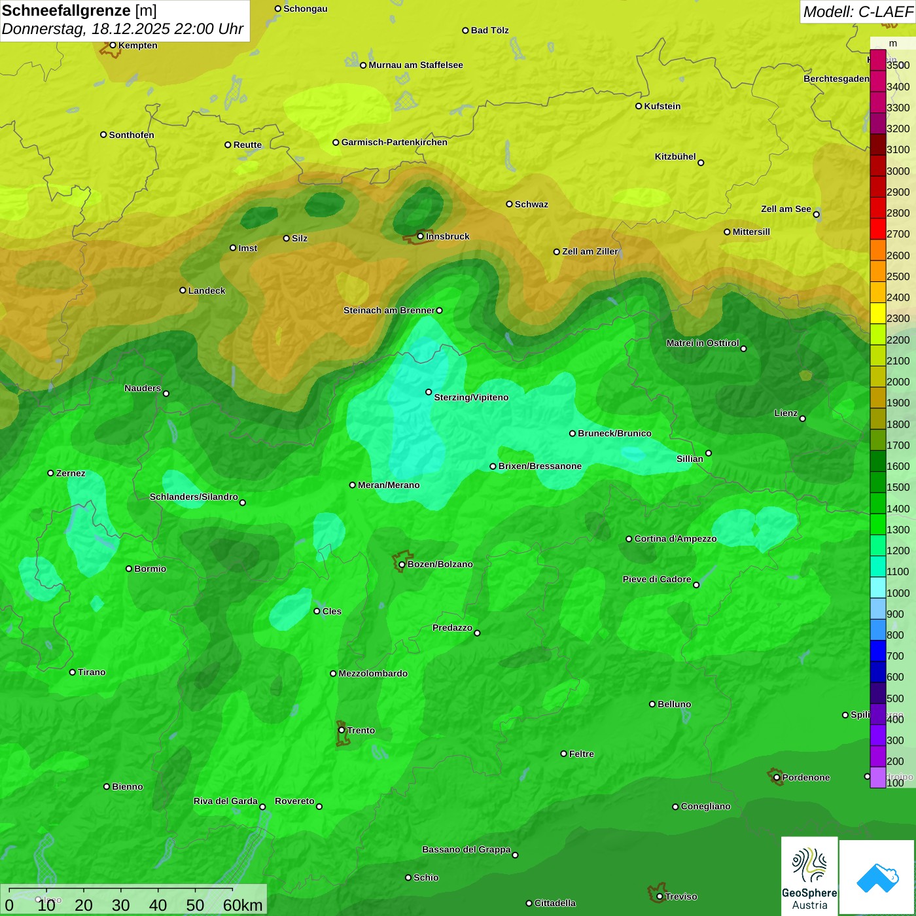916x916 pixels.
Task: Click the blue mountain logo icon
Action: click(877, 878)
